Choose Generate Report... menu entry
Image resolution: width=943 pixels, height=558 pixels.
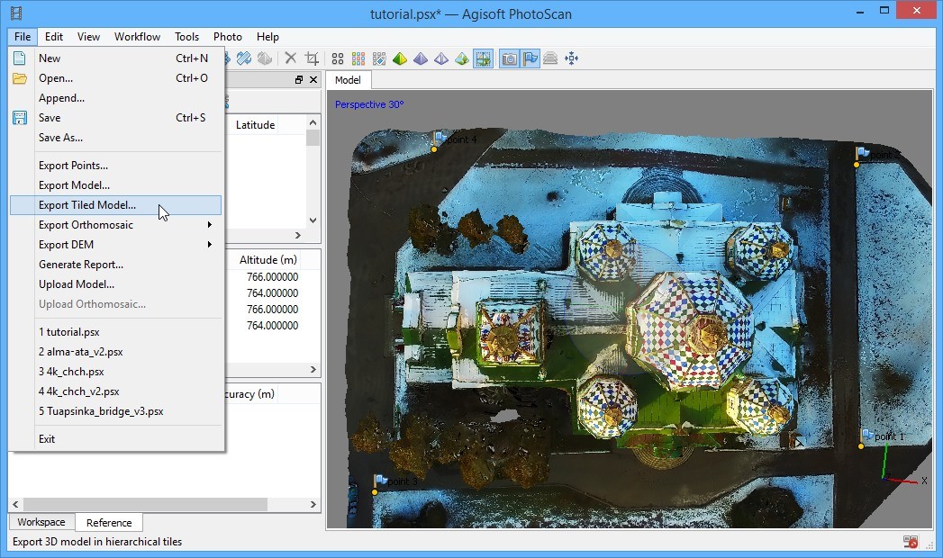point(115,265)
